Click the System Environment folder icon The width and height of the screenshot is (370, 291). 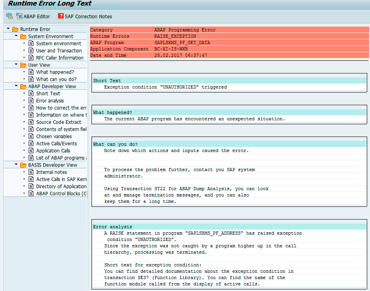pyautogui.click(x=23, y=36)
